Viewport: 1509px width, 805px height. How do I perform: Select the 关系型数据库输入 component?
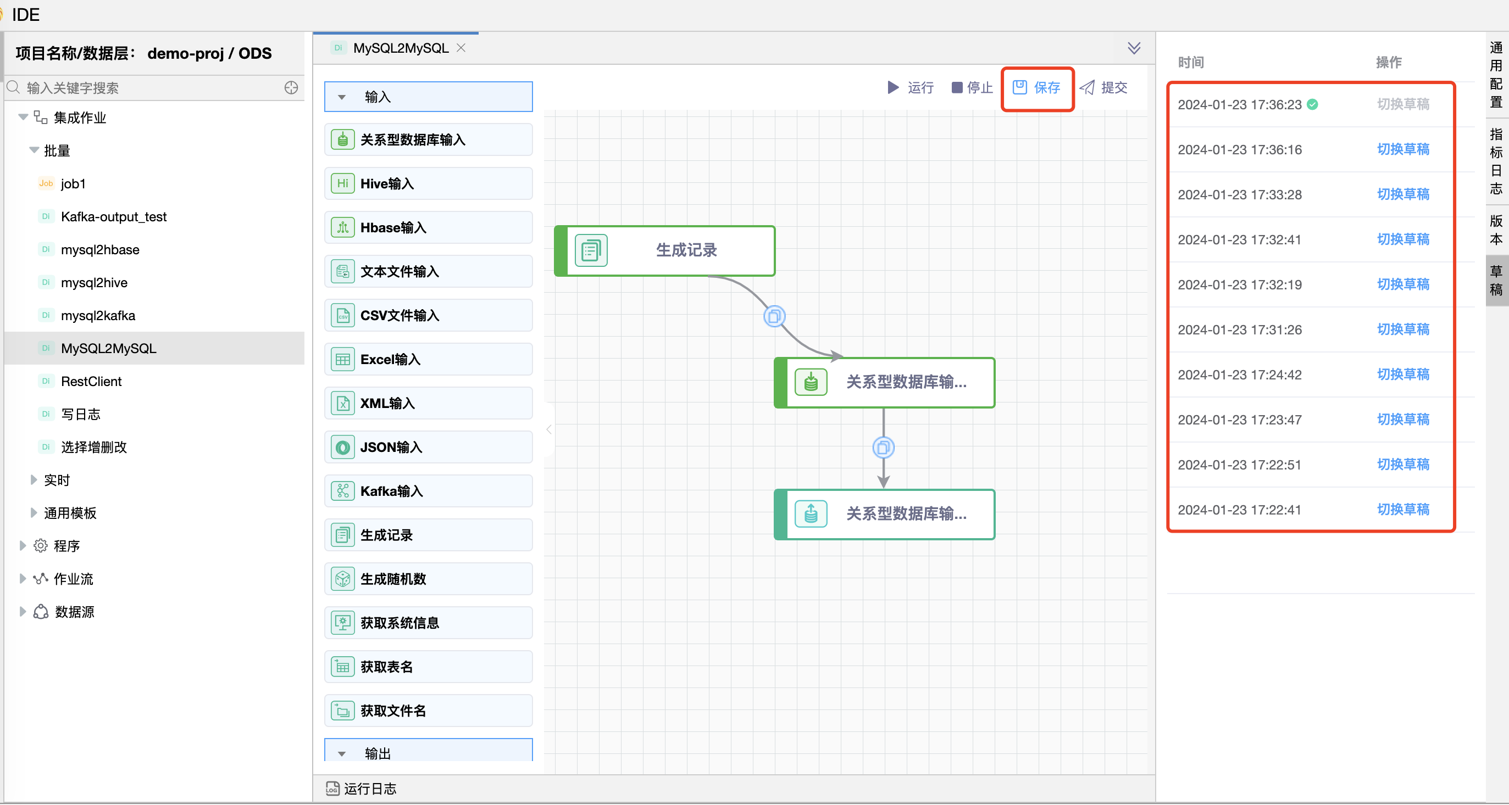pos(428,139)
